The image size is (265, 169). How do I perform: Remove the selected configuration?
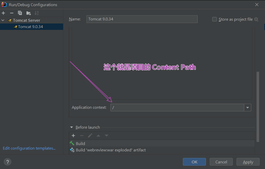click(x=12, y=13)
